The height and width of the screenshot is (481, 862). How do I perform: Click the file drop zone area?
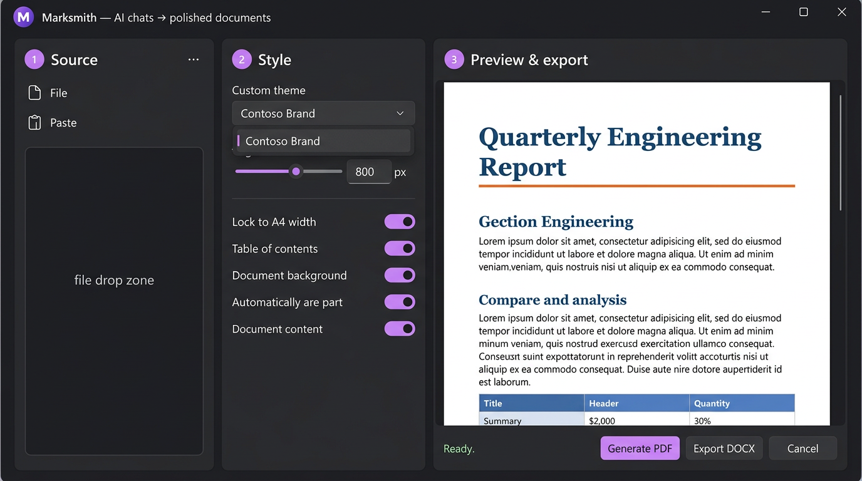pos(114,301)
